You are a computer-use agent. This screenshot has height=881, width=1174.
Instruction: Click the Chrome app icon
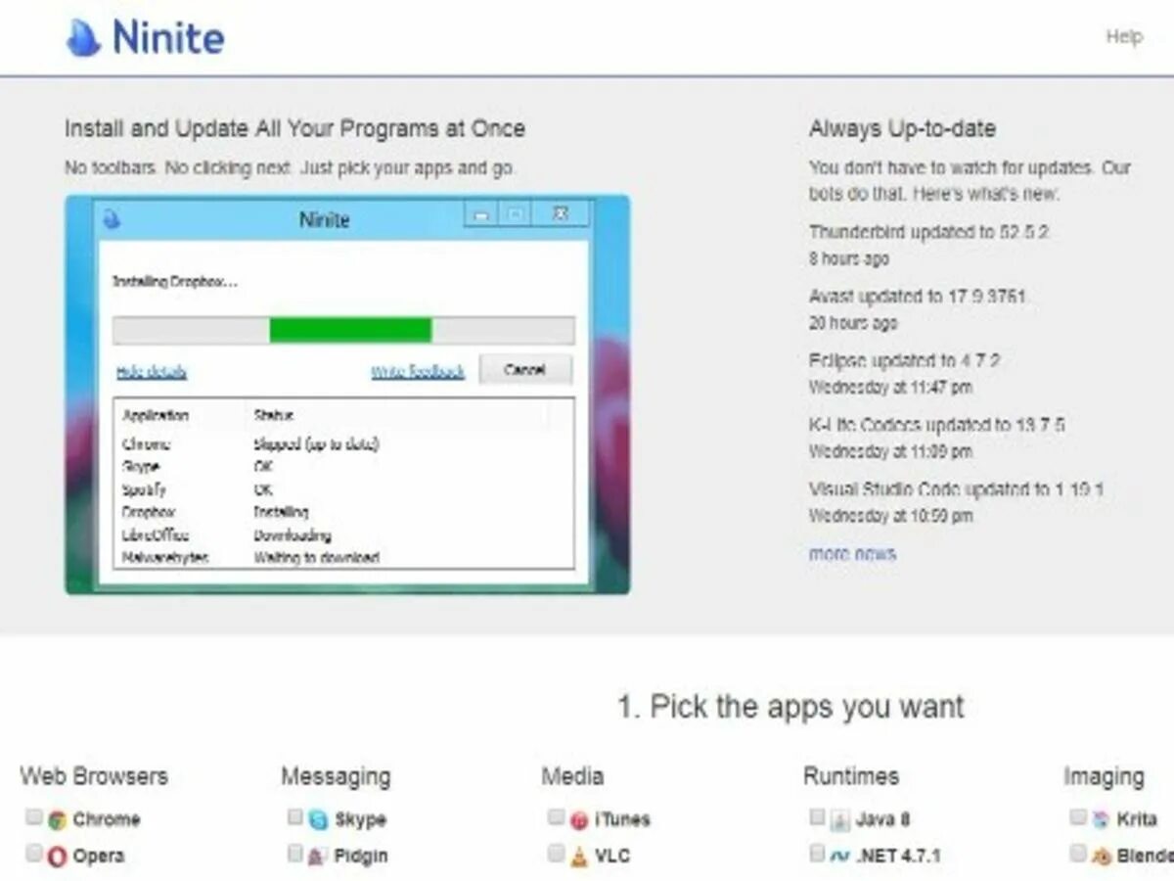58,820
